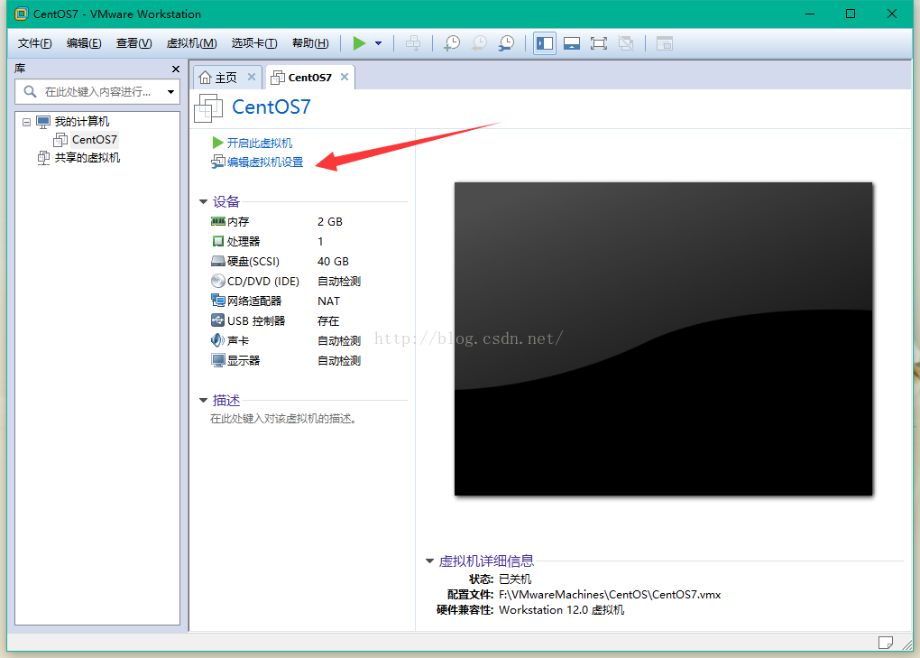Screen dimensions: 920x658
Task: Open the 帮助(H) menu
Action: pos(310,42)
